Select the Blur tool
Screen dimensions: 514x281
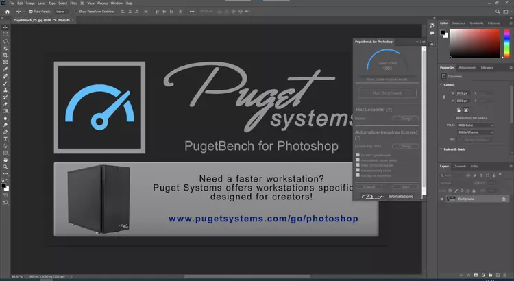click(5, 118)
